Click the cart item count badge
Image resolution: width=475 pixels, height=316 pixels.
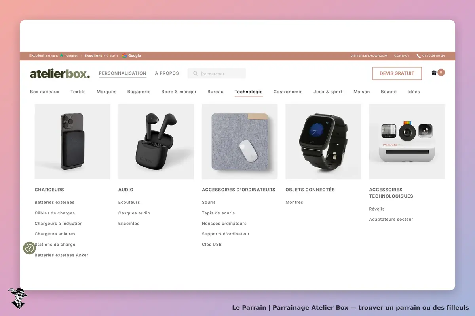click(x=441, y=73)
